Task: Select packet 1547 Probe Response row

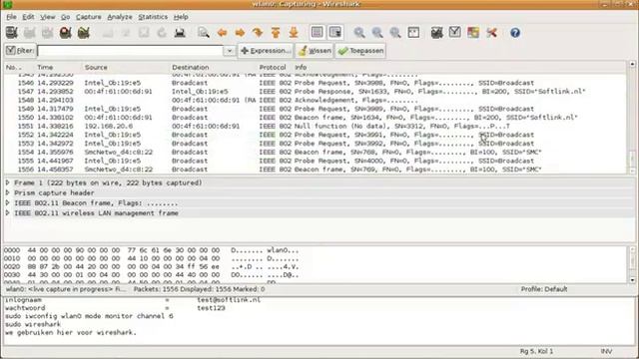Action: 316,92
